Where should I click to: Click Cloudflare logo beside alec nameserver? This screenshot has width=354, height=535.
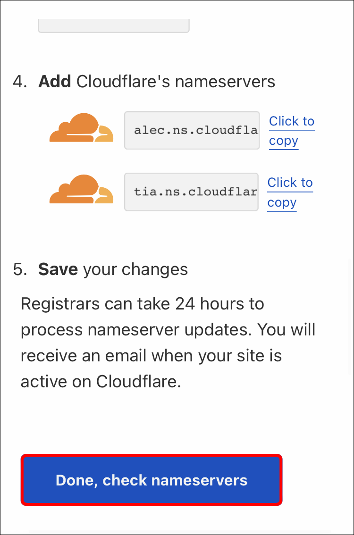pos(81,128)
